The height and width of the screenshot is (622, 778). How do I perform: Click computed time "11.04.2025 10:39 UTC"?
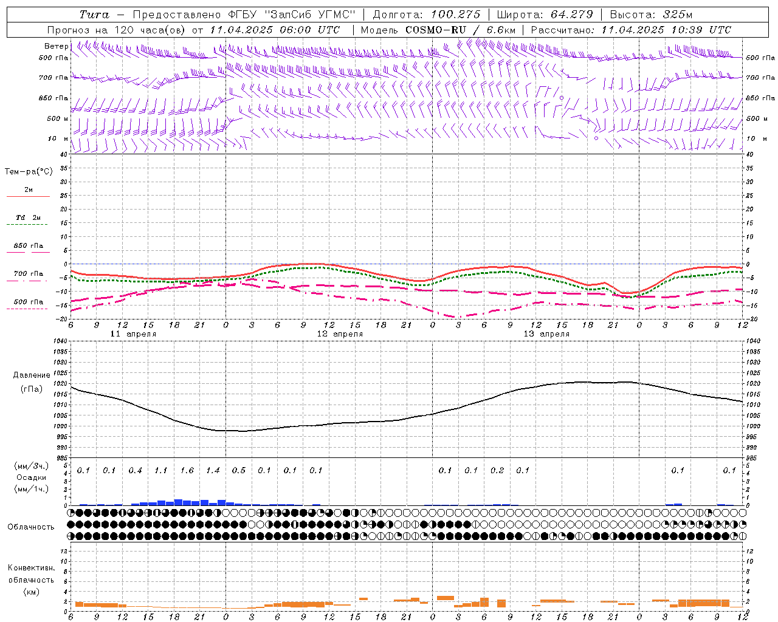click(666, 30)
